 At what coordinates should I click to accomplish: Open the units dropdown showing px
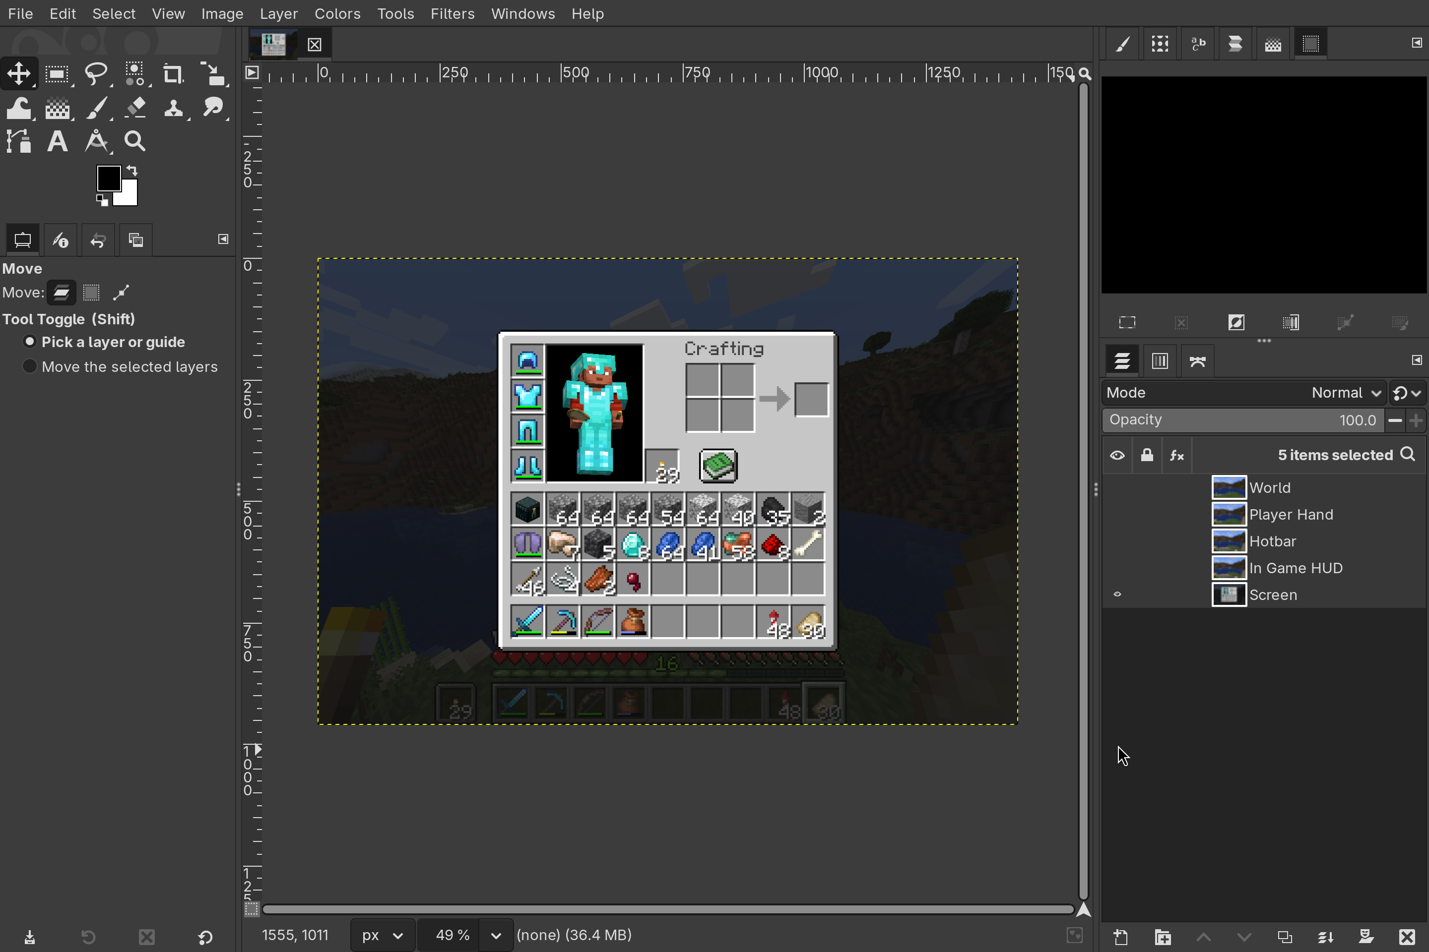click(x=382, y=935)
